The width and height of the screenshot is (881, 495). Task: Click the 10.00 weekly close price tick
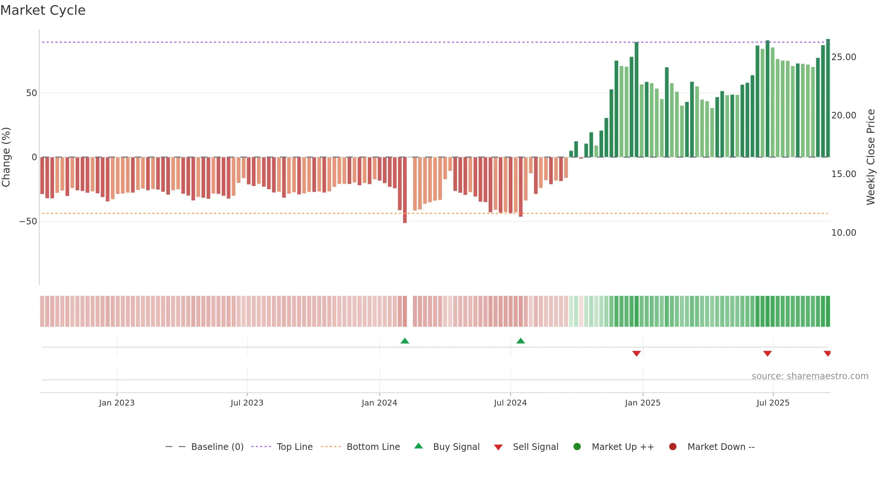[x=844, y=233]
